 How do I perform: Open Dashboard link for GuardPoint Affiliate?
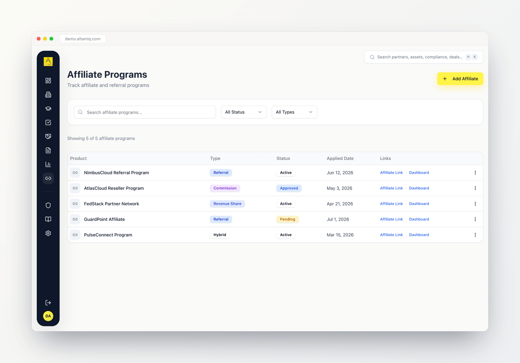coord(419,219)
